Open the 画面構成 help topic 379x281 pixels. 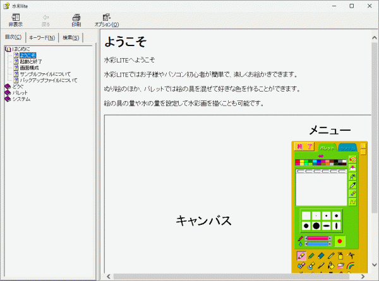tap(29, 68)
